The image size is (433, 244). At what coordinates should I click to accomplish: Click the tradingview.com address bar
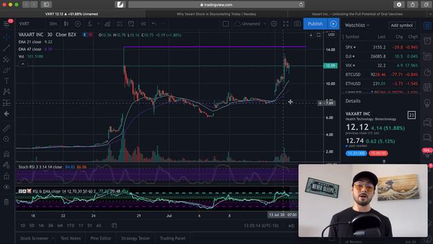(x=216, y=5)
